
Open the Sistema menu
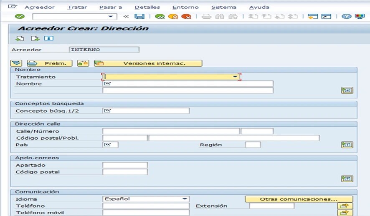click(224, 7)
